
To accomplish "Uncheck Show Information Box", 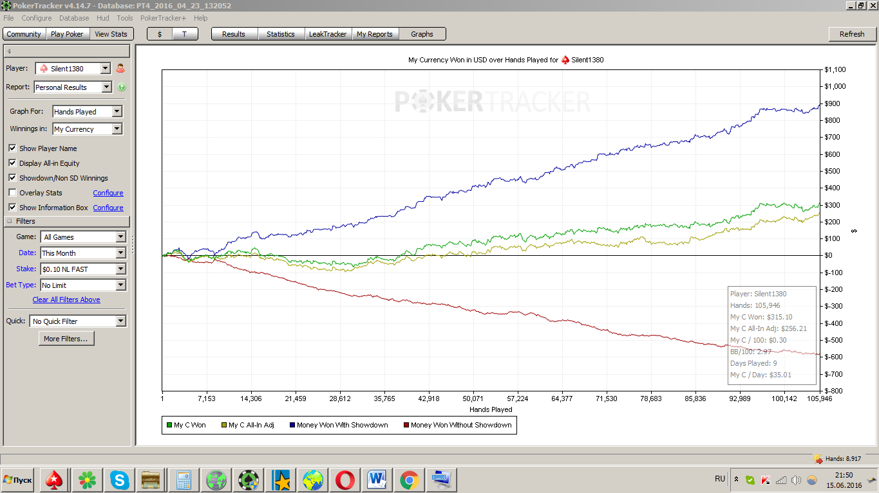I will (x=12, y=208).
